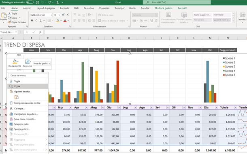Screen dimensions: 247x154
Task: Select Spesa 3 yellow legend swatch
Action: 224,67
